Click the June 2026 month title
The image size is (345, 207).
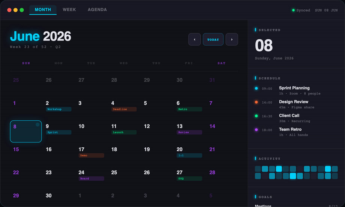tap(40, 36)
